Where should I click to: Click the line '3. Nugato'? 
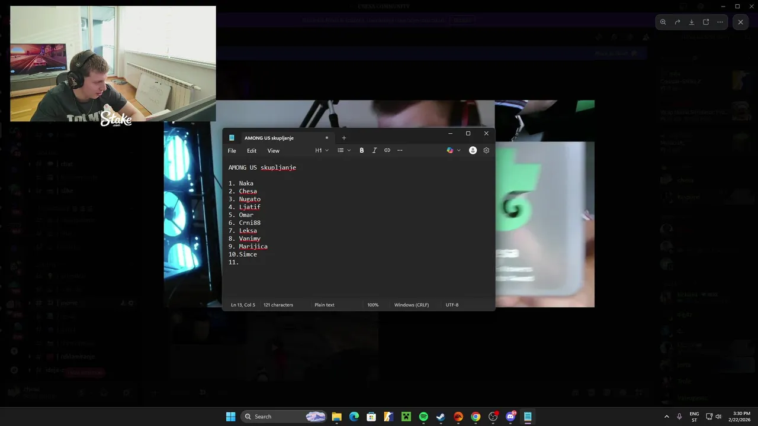point(245,199)
